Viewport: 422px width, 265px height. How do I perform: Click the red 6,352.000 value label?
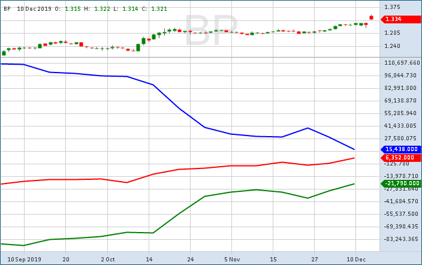point(401,158)
